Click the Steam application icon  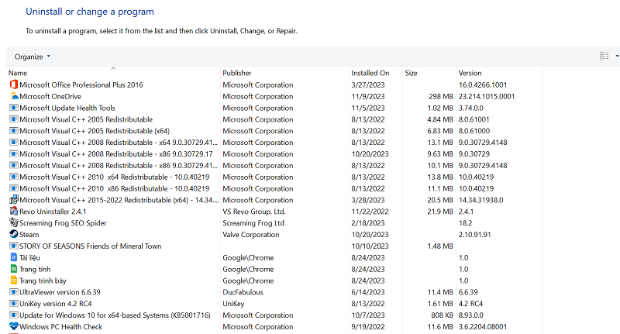[x=13, y=234]
